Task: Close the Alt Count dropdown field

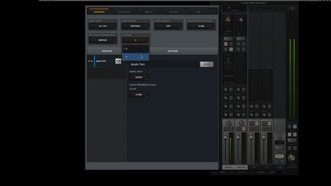Action: (136, 40)
